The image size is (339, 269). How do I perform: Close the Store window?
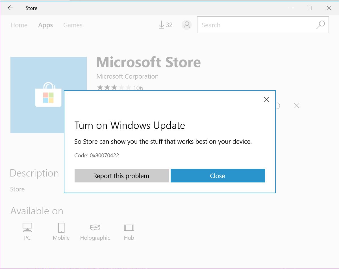point(329,8)
